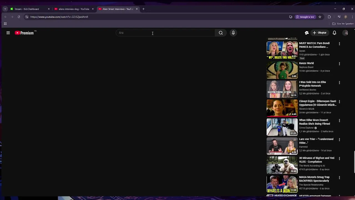
Task: Open options menu for Kenzo World video
Action: tap(339, 64)
